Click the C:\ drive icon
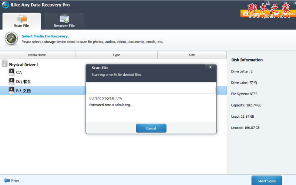The width and height of the screenshot is (296, 185). click(x=11, y=72)
